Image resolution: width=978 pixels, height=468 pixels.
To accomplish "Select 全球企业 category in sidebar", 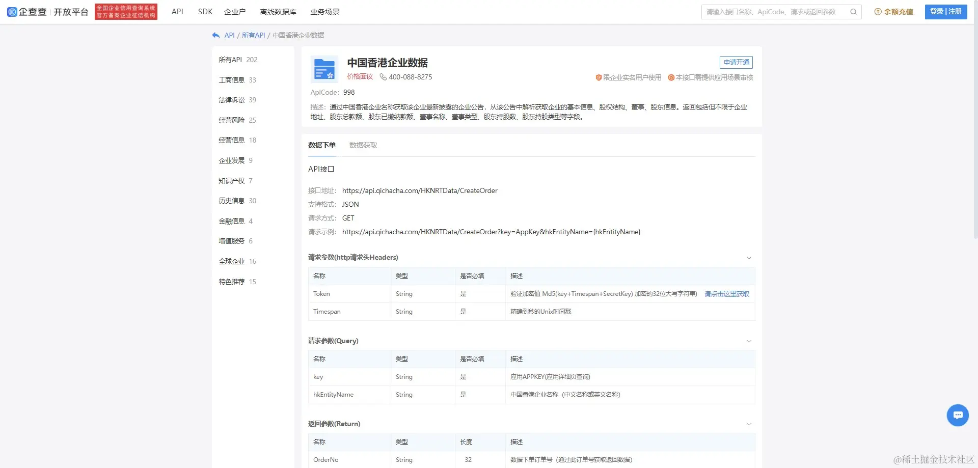I will 237,261.
